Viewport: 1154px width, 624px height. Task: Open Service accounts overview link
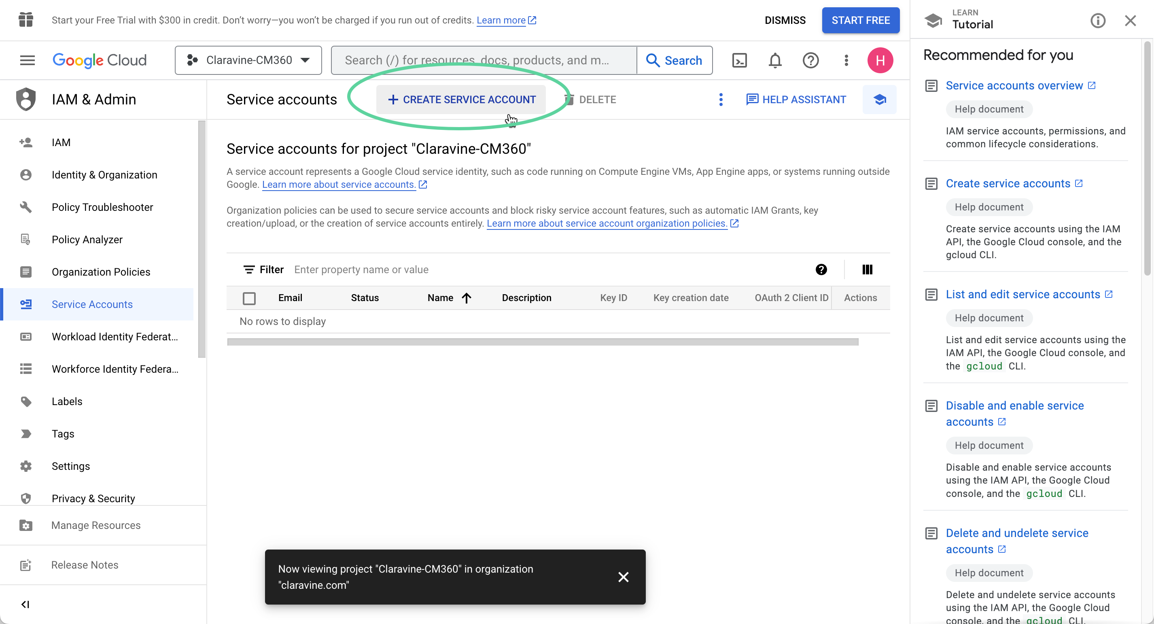point(1020,85)
